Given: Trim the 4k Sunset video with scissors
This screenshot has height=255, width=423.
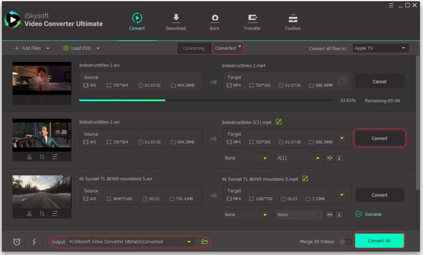Looking at the screenshot, I should pyautogui.click(x=29, y=214).
